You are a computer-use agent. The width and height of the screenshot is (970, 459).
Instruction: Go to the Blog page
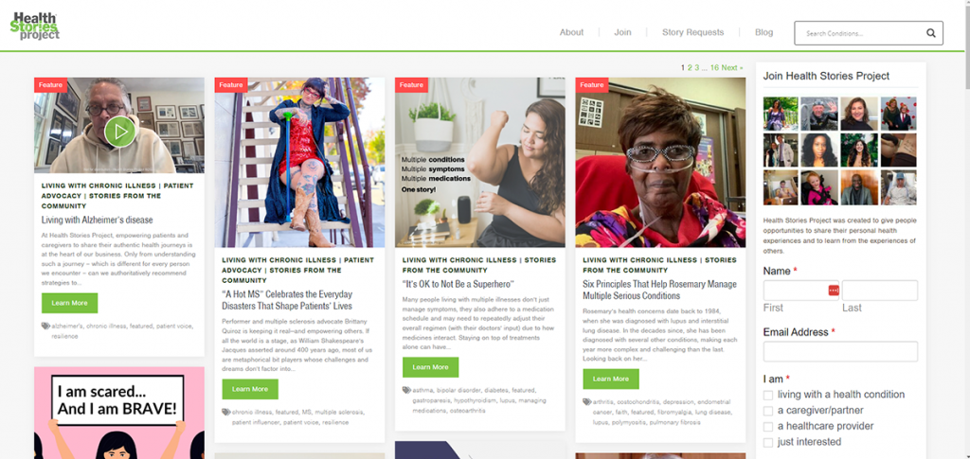(763, 32)
